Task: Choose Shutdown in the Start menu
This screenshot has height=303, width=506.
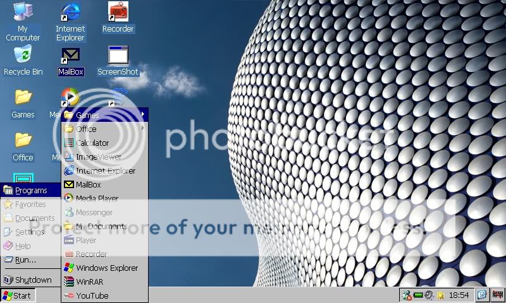Action: 30,280
